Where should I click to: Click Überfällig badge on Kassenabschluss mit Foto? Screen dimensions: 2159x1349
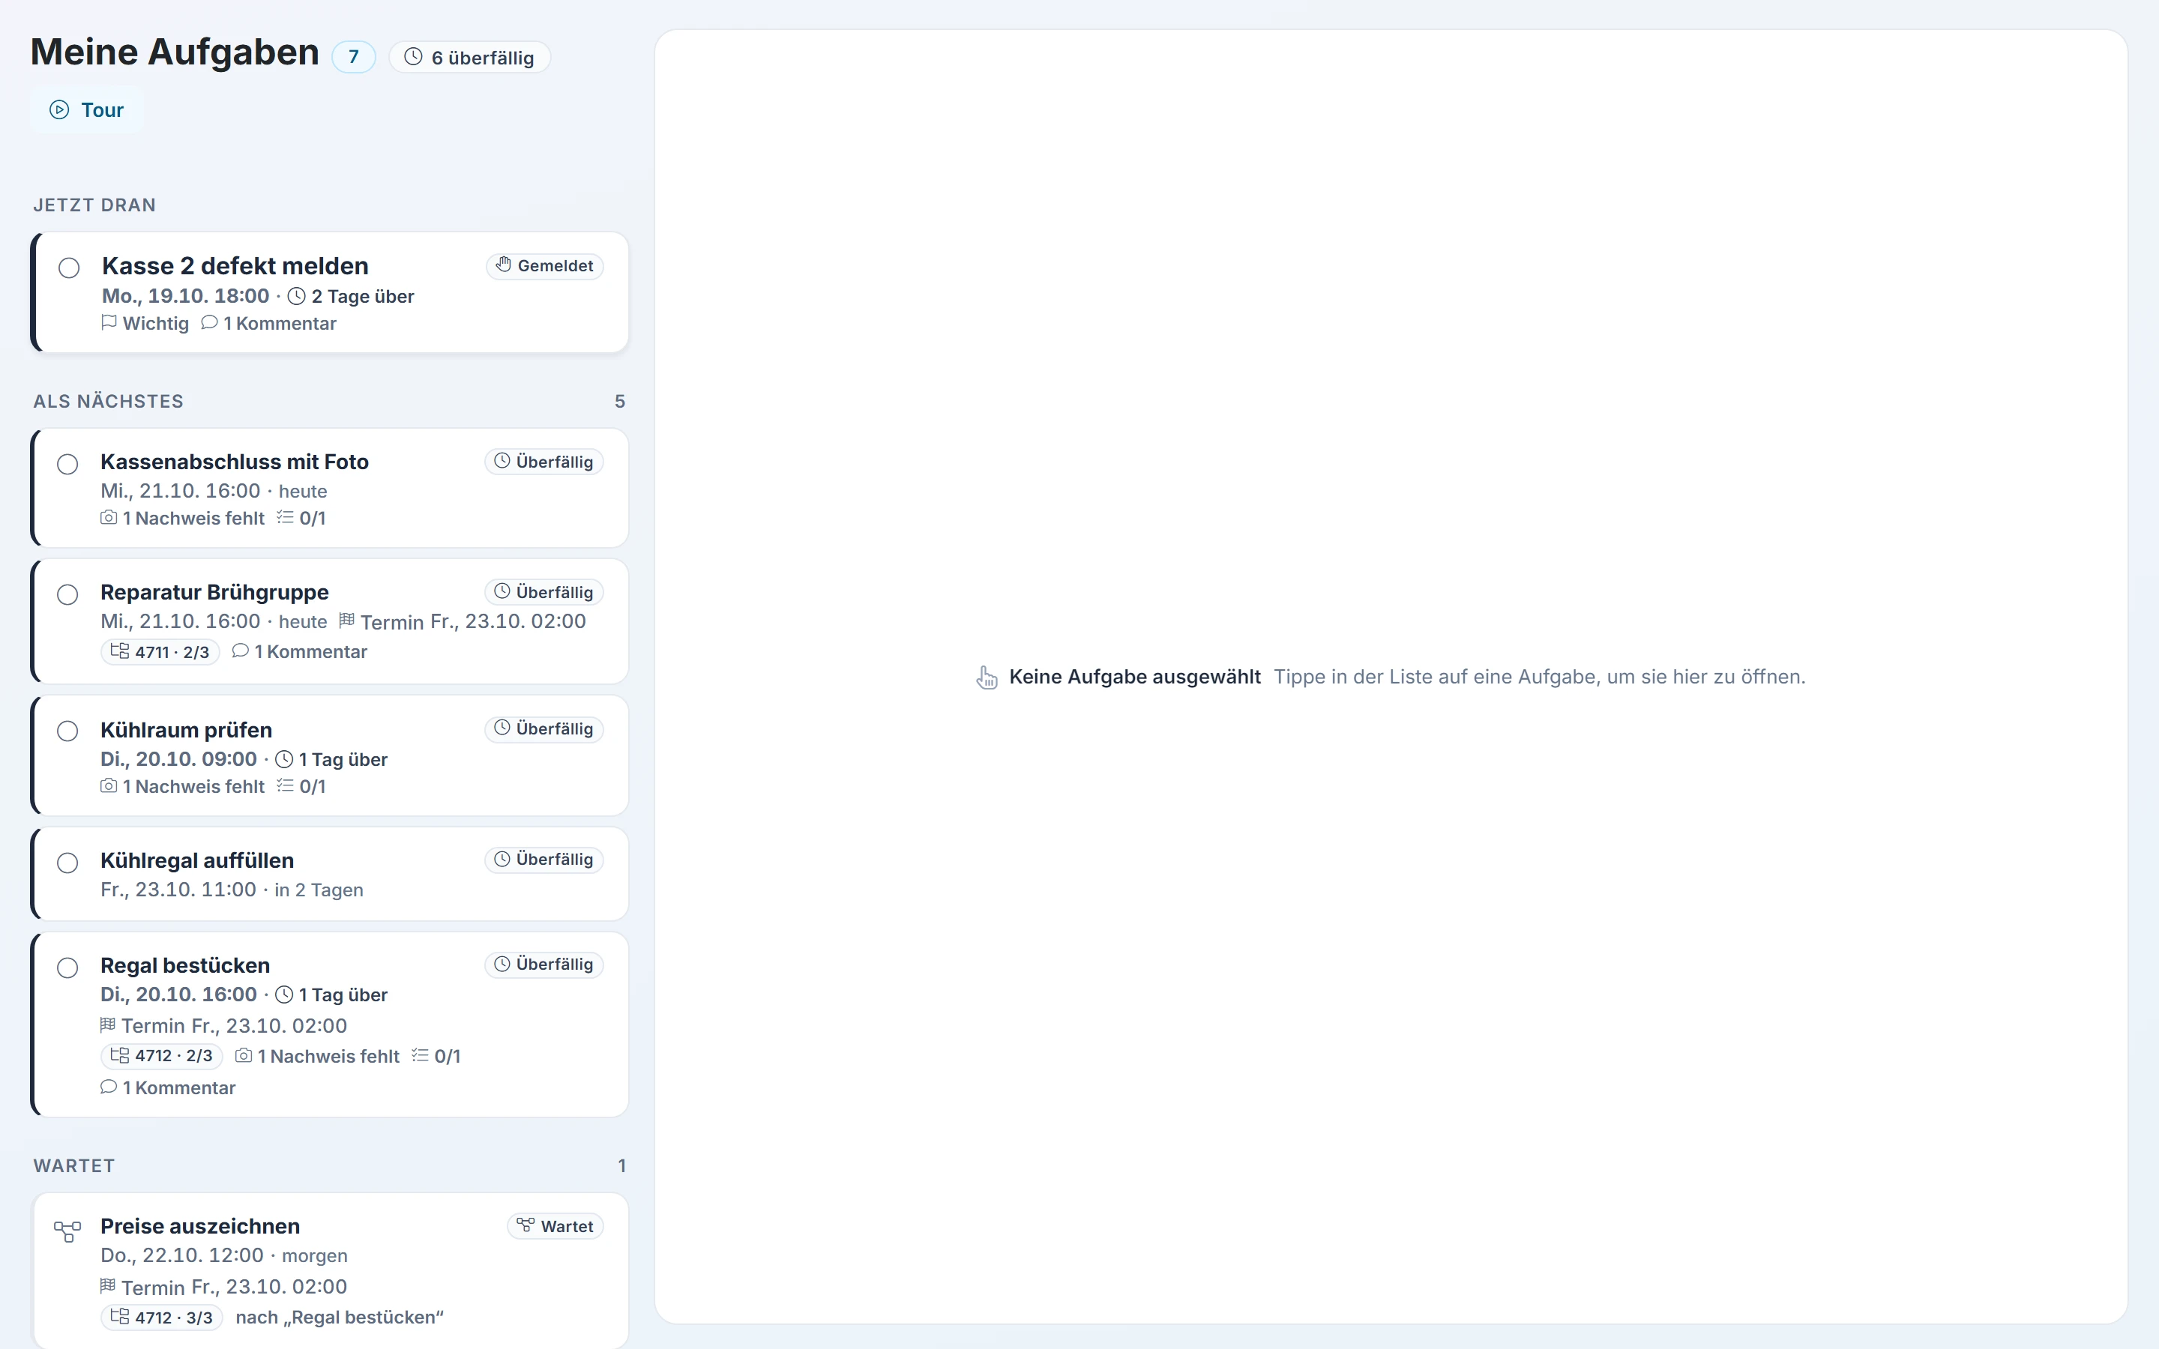click(544, 462)
